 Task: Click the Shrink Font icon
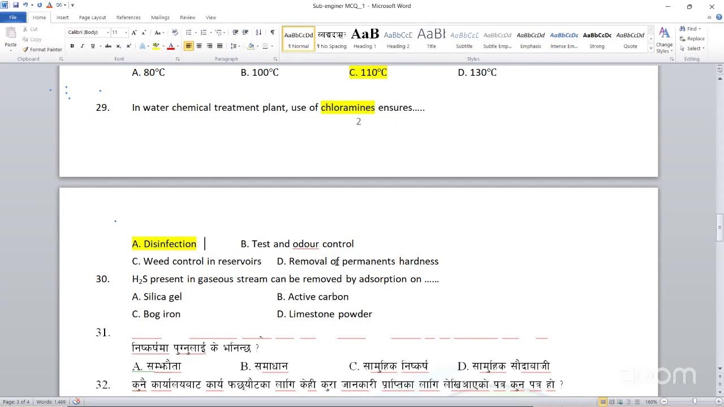point(144,32)
